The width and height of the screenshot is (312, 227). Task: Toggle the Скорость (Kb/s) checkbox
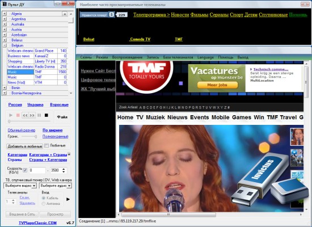pos(25,170)
